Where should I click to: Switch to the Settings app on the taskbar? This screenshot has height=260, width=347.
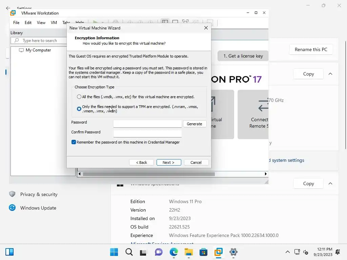point(233,252)
